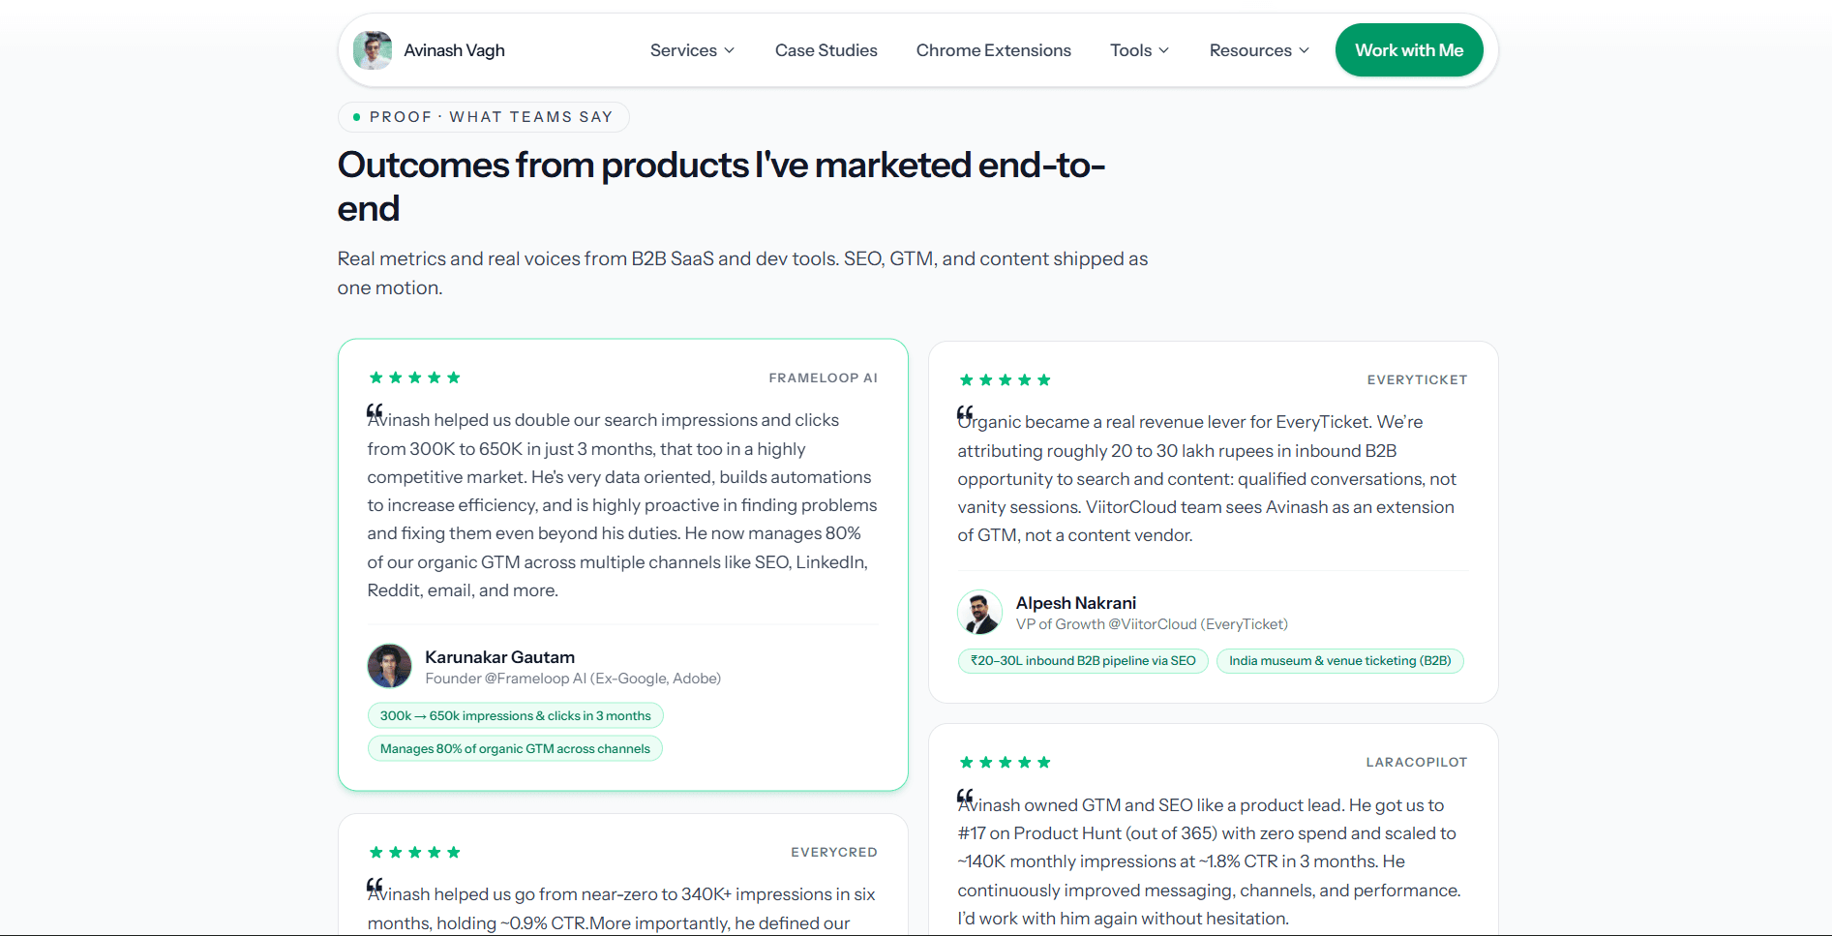
Task: Click the Frameloop AI star rating
Action: [x=414, y=377]
